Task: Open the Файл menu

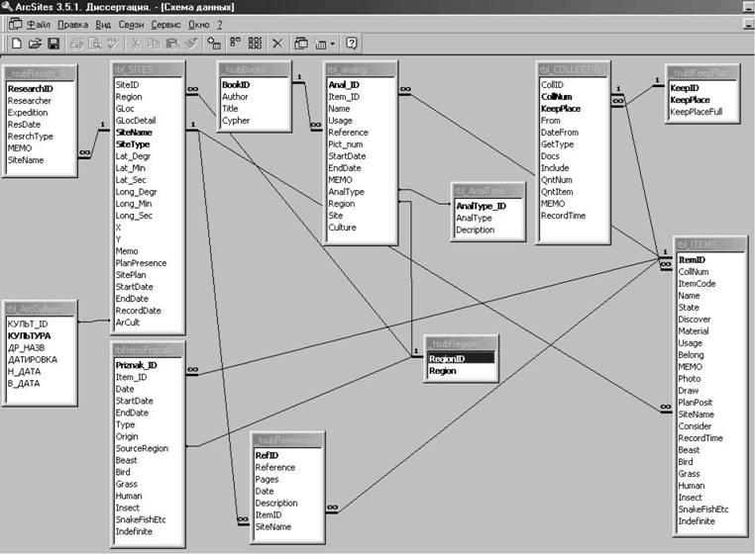Action: tap(38, 25)
